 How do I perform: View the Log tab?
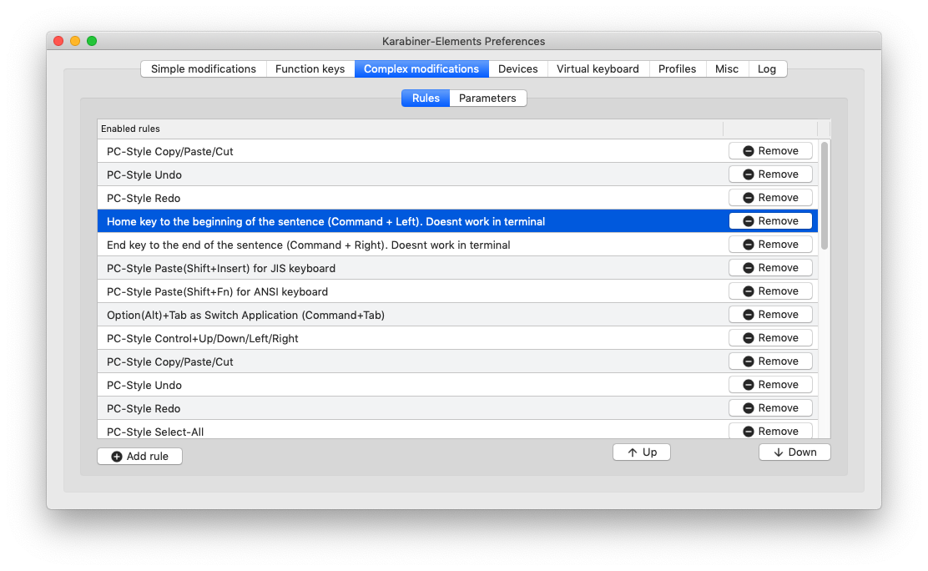(767, 68)
